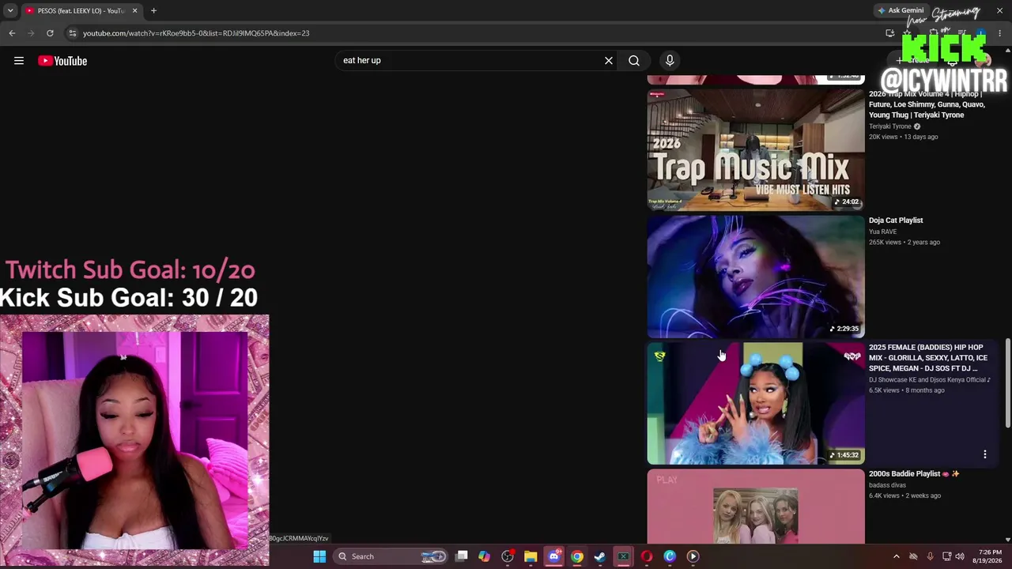Open the '2026 Trap Mix Volume 4' title

tap(927, 104)
